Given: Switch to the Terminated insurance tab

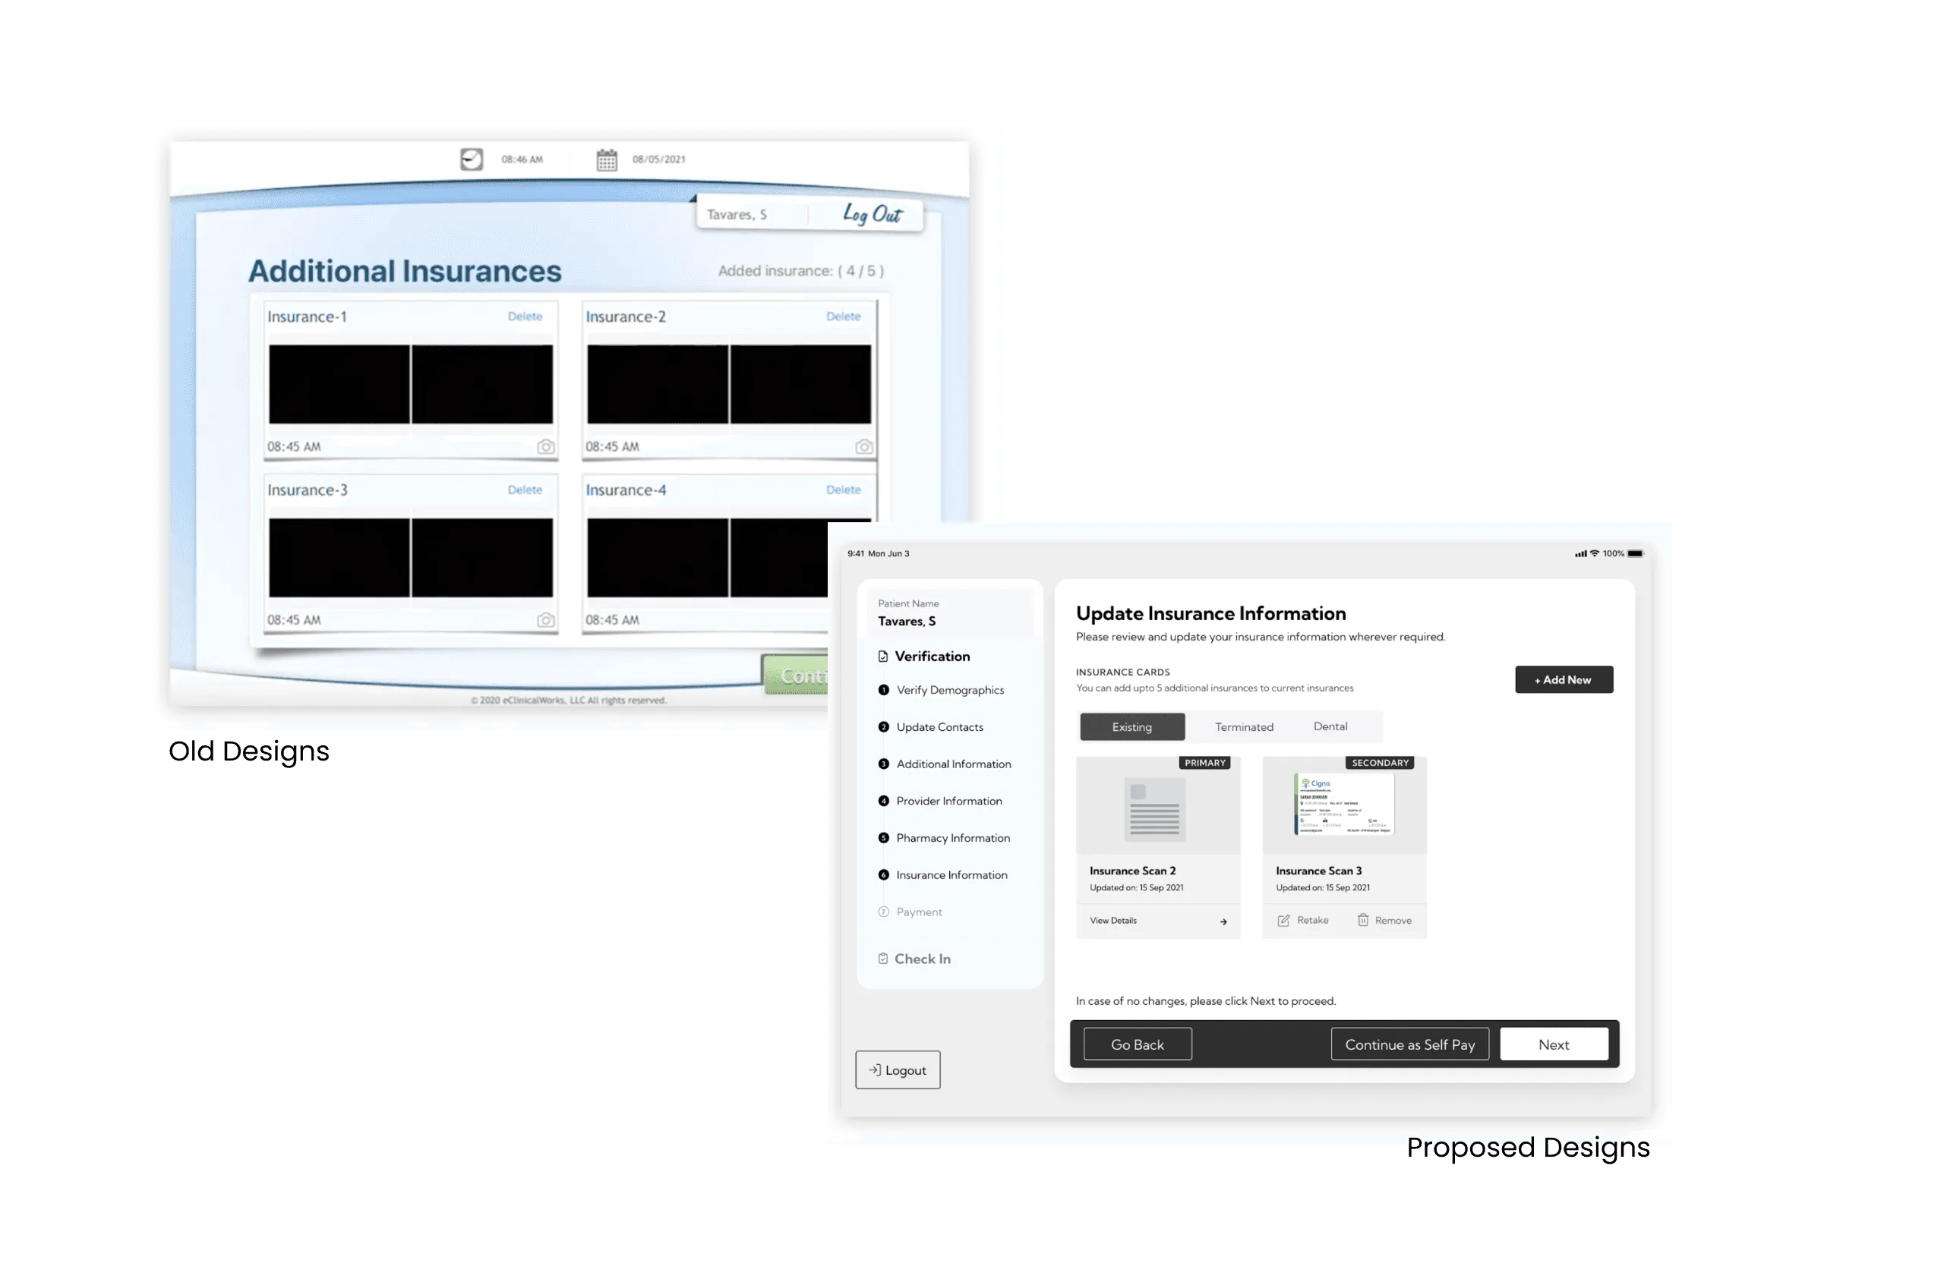Looking at the screenshot, I should (x=1244, y=726).
